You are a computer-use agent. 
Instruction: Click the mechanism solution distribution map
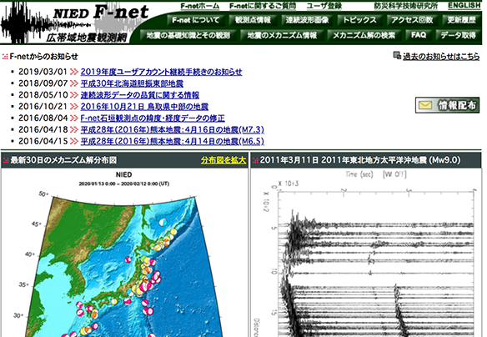pos(124,253)
